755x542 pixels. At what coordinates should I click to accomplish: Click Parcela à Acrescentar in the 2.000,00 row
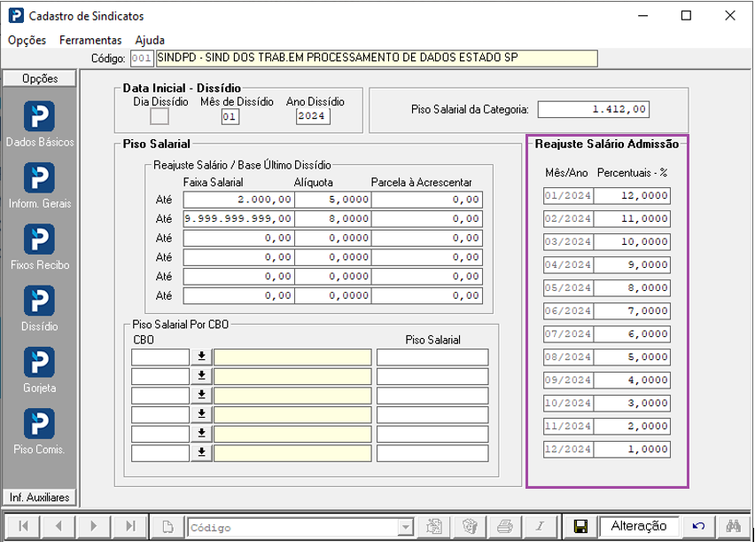click(427, 200)
